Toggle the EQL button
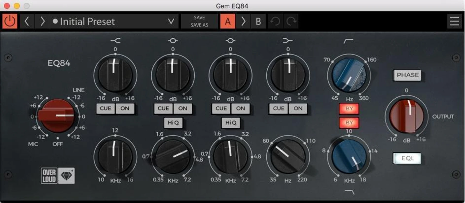 [x=407, y=158]
